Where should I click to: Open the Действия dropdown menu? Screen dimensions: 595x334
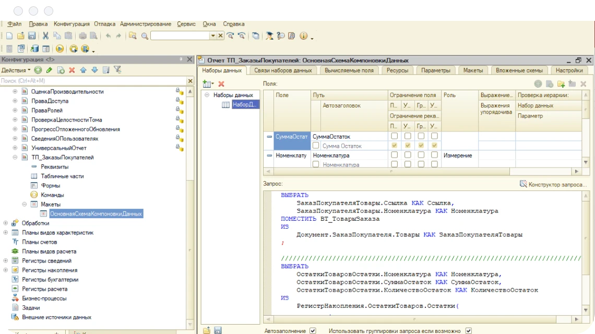16,70
